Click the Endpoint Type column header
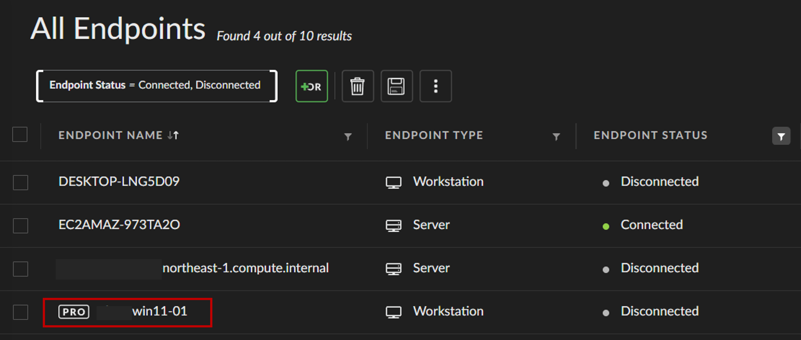The width and height of the screenshot is (801, 340). [434, 135]
